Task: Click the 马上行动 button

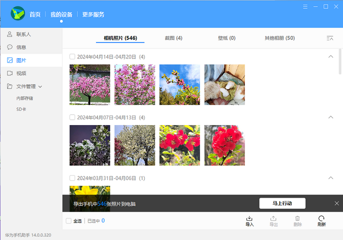Action: coord(282,203)
